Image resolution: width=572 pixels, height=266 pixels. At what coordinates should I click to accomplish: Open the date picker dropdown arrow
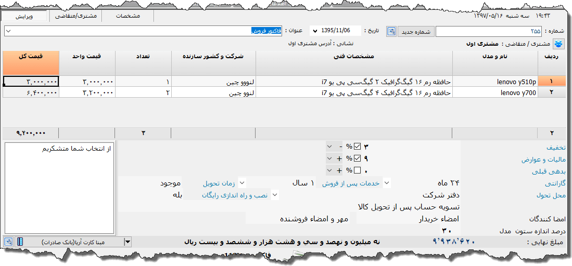click(x=315, y=31)
